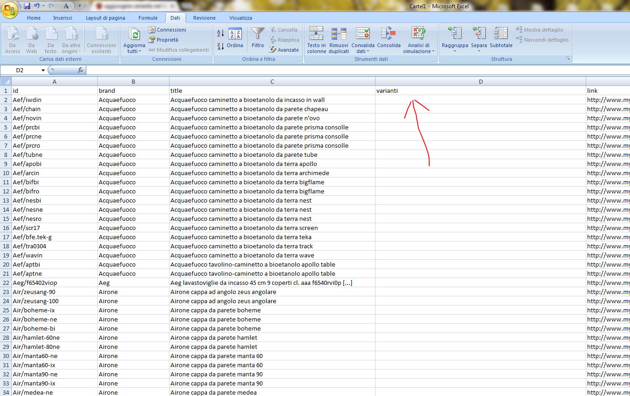Screen dimensions: 630x396
Task: Select the 'title' header cell
Action: 272,91
